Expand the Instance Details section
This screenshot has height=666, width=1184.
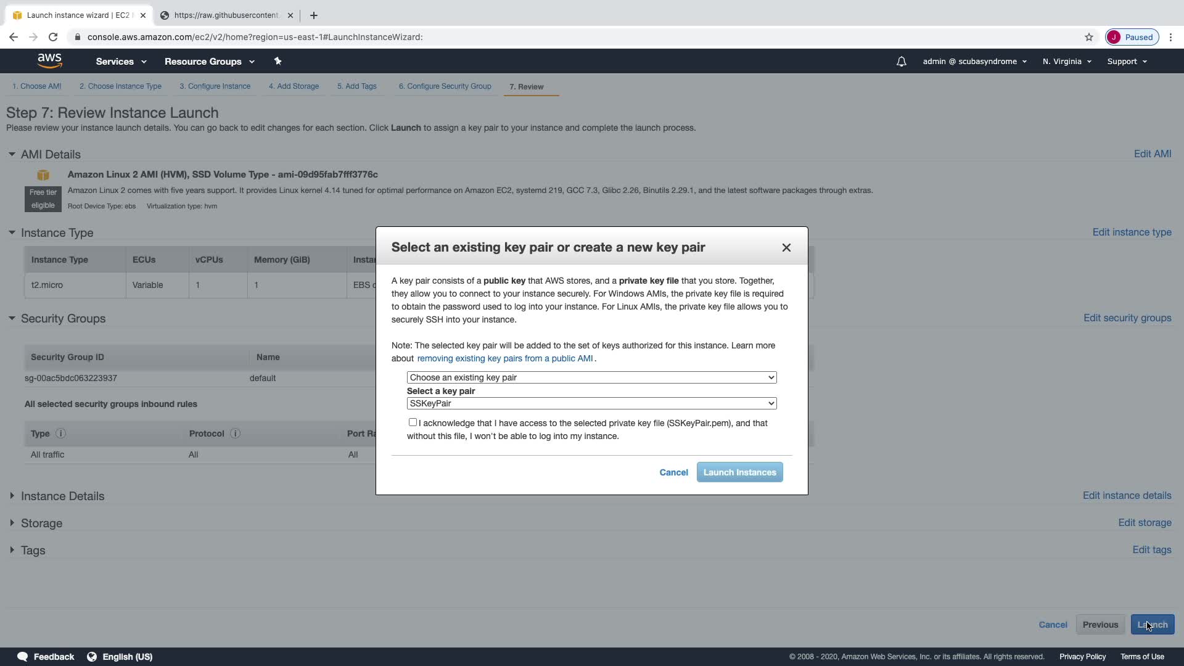(x=62, y=496)
